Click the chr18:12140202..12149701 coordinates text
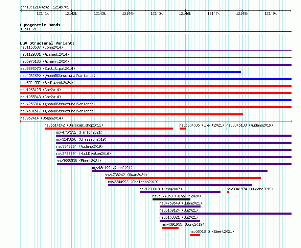Image resolution: width=301 pixels, height=248 pixels. [x=45, y=7]
